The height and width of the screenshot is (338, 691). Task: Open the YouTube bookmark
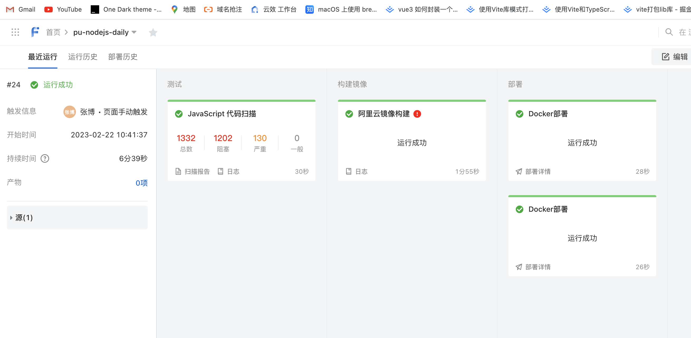[x=63, y=9]
